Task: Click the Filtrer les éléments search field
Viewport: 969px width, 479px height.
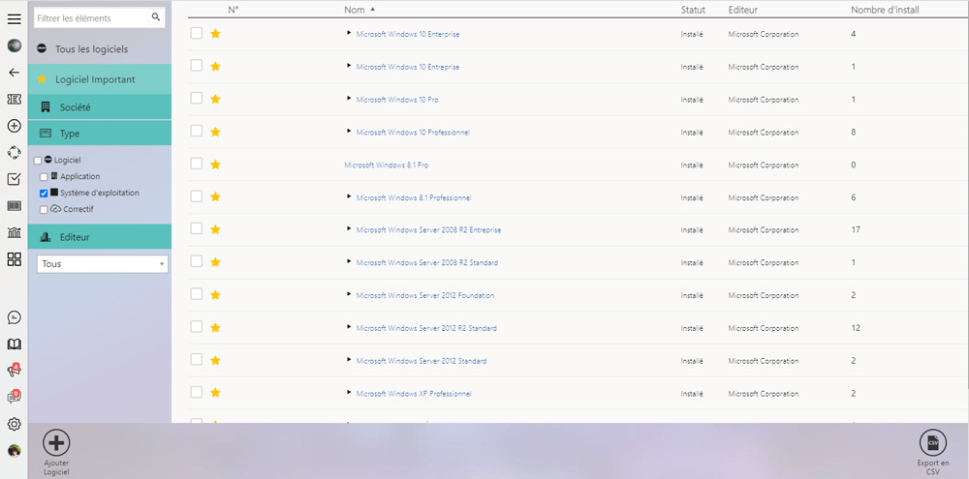Action: coord(91,17)
